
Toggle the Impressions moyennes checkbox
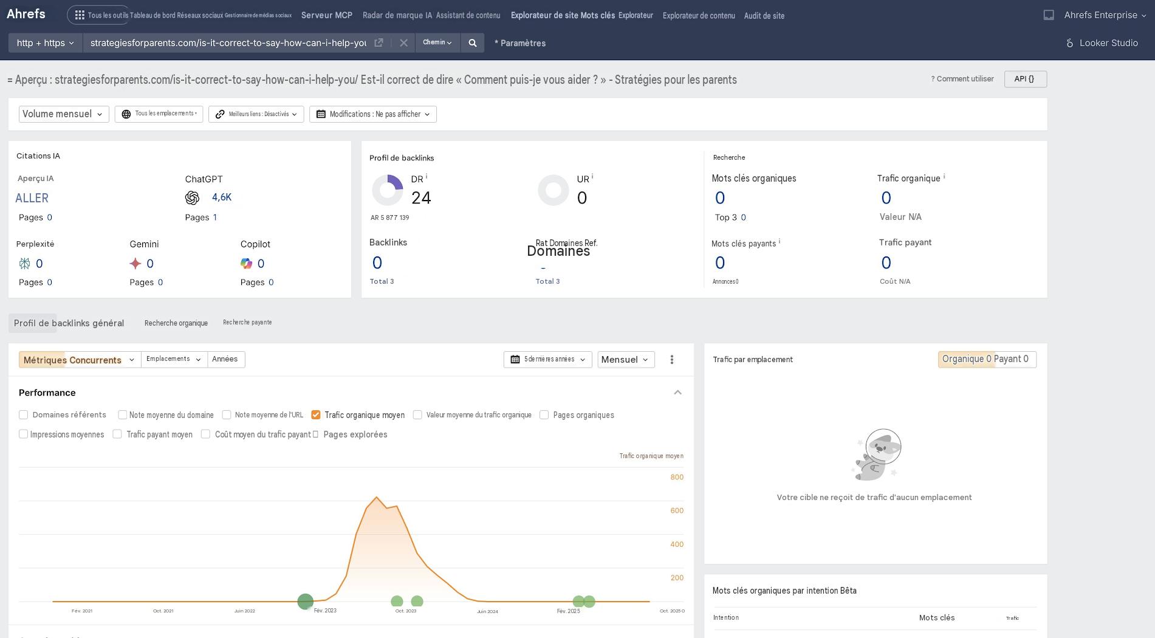point(24,434)
